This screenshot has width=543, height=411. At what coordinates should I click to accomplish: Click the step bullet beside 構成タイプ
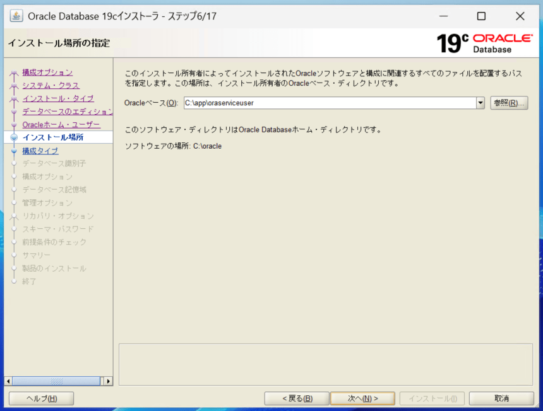click(13, 151)
